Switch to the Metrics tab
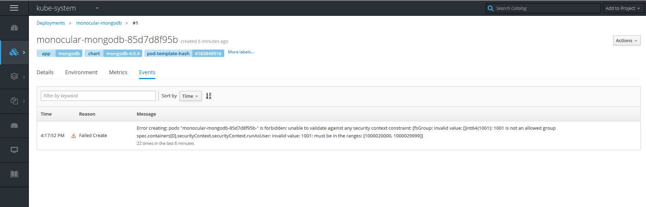Viewport: 646px width, 207px height. tap(118, 72)
